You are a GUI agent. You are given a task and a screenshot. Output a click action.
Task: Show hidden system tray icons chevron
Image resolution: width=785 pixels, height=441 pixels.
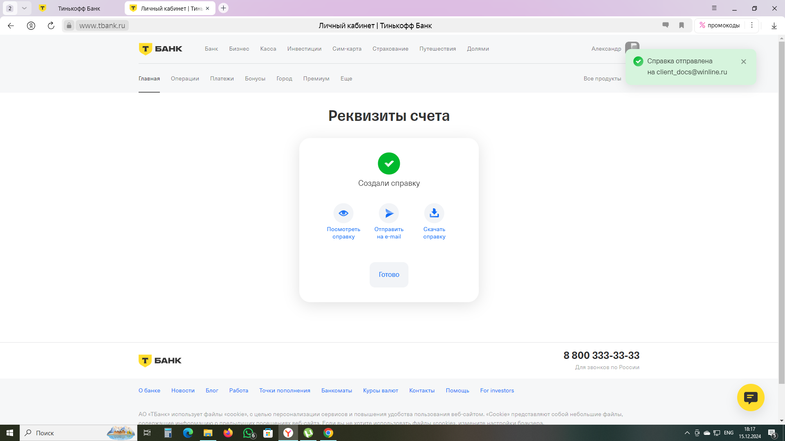(687, 433)
